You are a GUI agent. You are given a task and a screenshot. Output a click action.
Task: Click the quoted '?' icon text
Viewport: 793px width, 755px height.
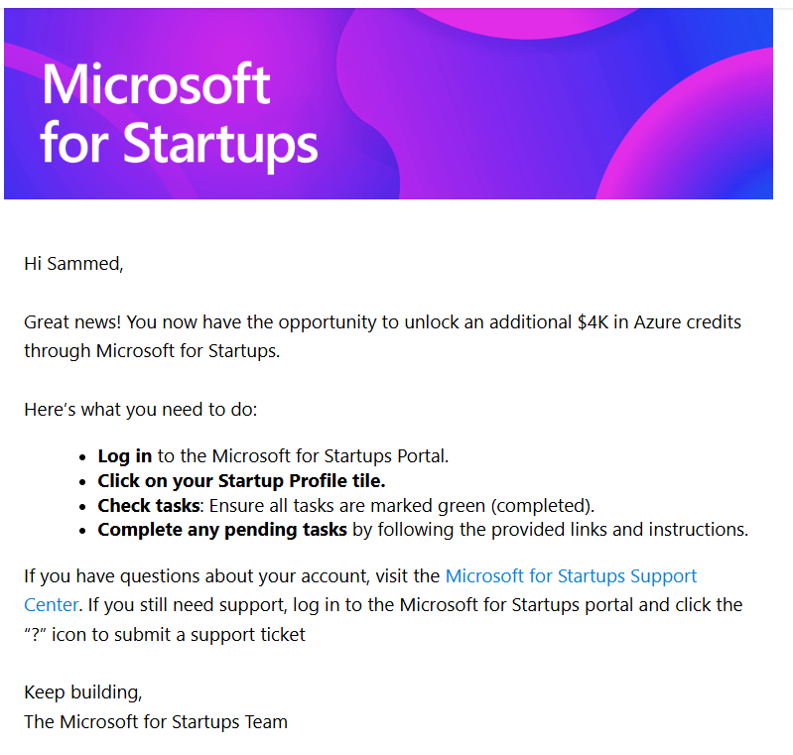(35, 634)
